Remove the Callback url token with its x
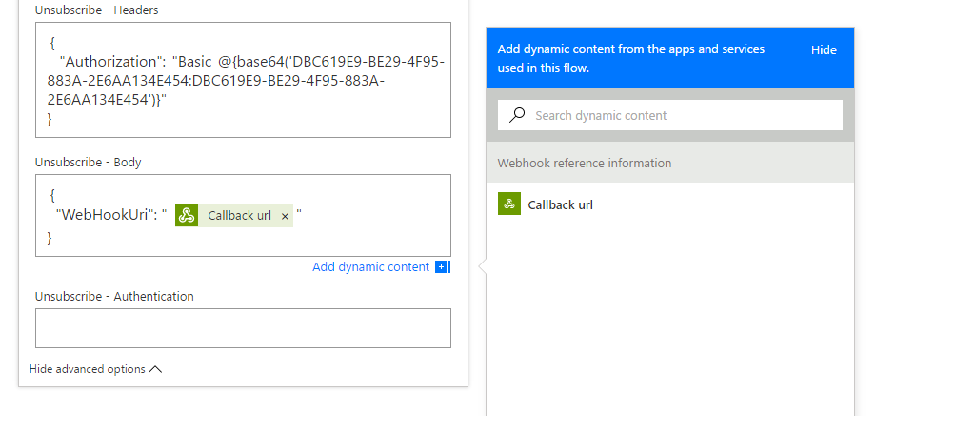The image size is (955, 428). (285, 216)
